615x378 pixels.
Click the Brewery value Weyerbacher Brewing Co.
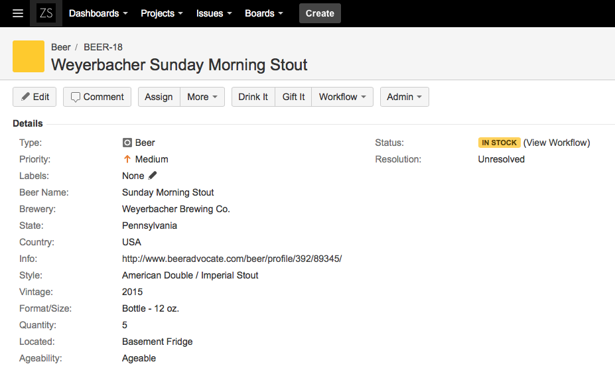[x=176, y=209]
